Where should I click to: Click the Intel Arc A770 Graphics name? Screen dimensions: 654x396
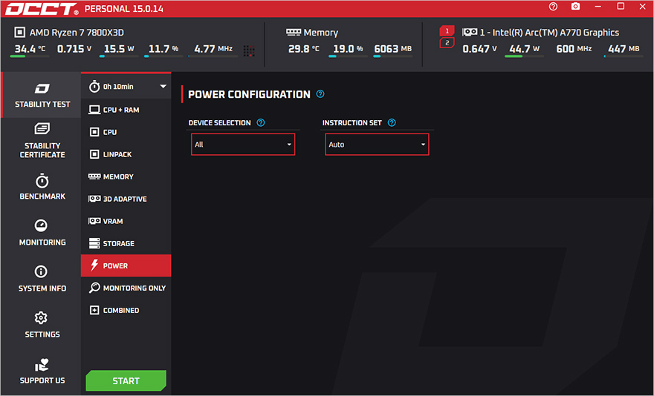pos(549,33)
